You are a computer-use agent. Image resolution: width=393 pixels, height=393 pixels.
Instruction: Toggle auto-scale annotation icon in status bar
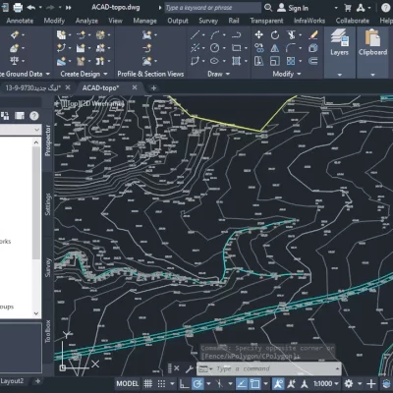click(291, 383)
